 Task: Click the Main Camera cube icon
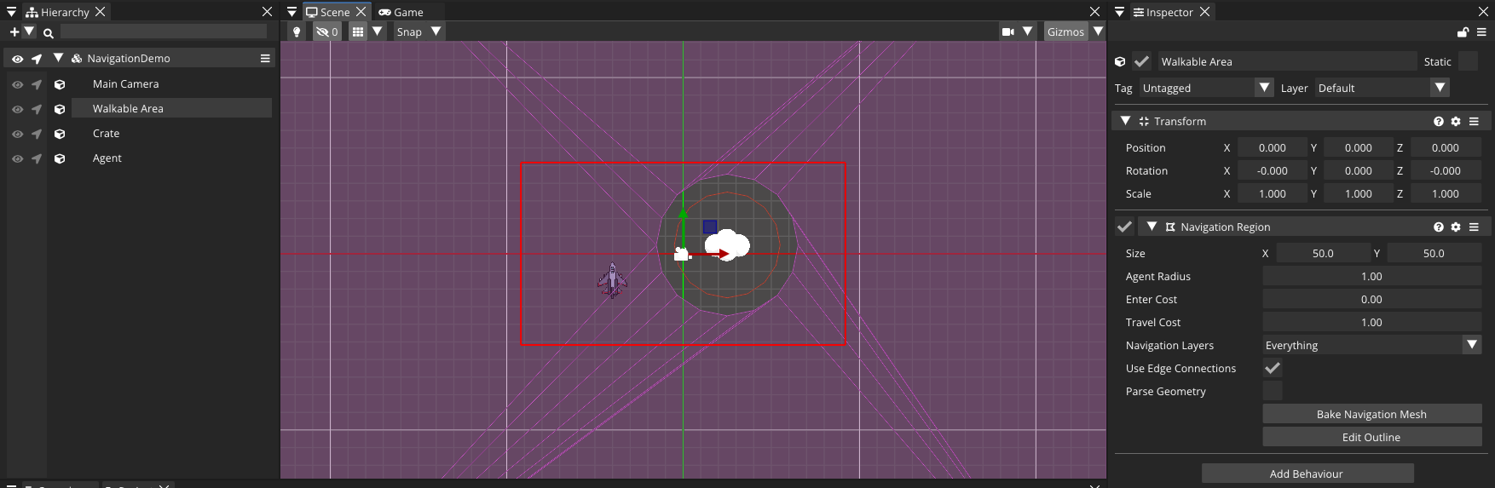(x=60, y=84)
